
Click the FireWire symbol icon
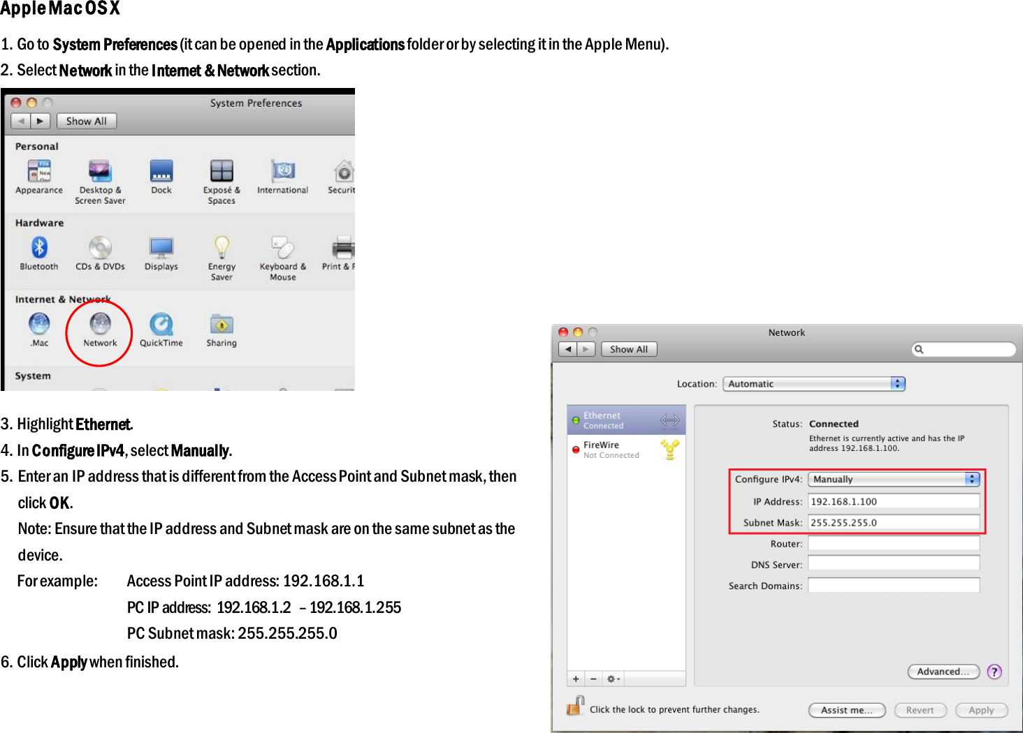tap(670, 449)
